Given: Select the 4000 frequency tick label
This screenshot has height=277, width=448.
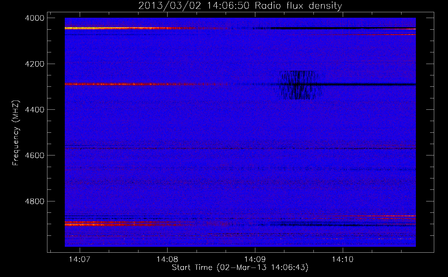Looking at the screenshot, I should [35, 18].
